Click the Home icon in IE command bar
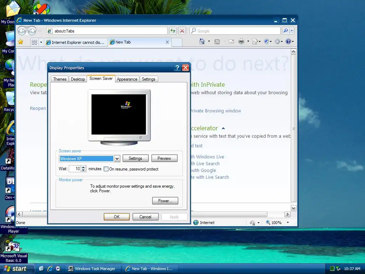The height and width of the screenshot is (274, 365). click(202, 41)
